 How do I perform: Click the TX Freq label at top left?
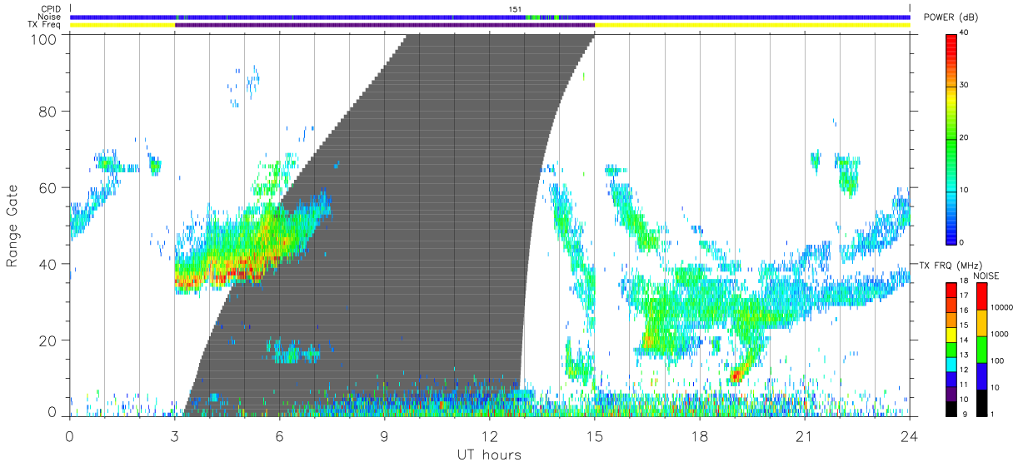coord(45,25)
